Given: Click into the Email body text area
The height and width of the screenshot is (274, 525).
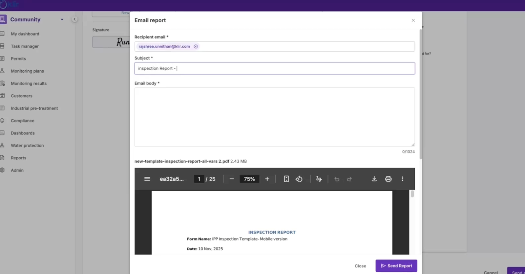Looking at the screenshot, I should pyautogui.click(x=274, y=117).
